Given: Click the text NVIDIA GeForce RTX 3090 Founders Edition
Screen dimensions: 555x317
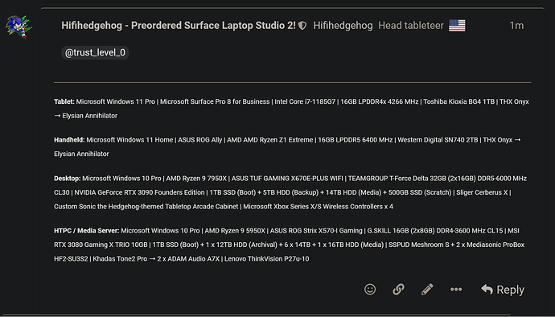Looking at the screenshot, I should [x=139, y=192].
